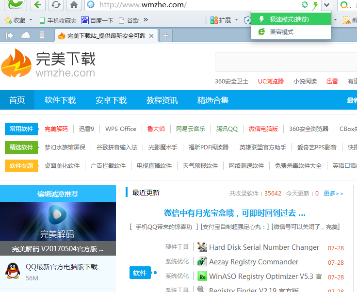Open 迅雷 hot search link
The height and width of the screenshot is (292, 357).
332,81
